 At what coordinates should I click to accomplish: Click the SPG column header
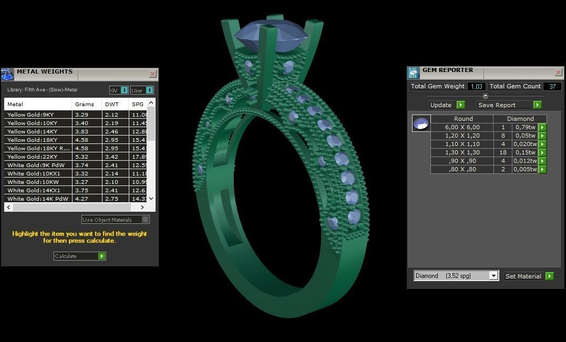point(138,104)
